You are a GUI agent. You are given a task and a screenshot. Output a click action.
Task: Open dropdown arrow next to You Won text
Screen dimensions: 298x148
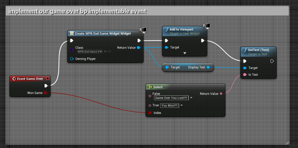181,105
